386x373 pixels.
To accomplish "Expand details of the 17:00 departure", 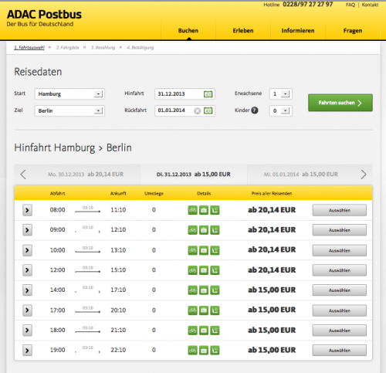I will (x=27, y=310).
